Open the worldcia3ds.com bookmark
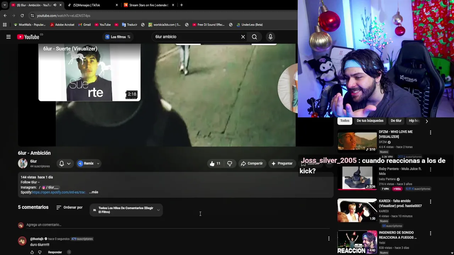 point(165,25)
